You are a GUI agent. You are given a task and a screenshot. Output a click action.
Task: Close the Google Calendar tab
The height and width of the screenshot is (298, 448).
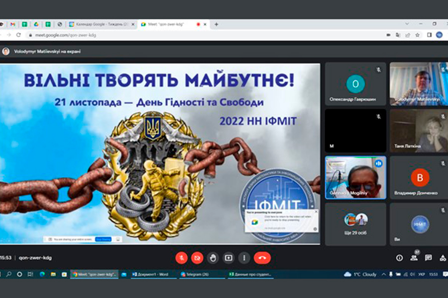coord(132,24)
